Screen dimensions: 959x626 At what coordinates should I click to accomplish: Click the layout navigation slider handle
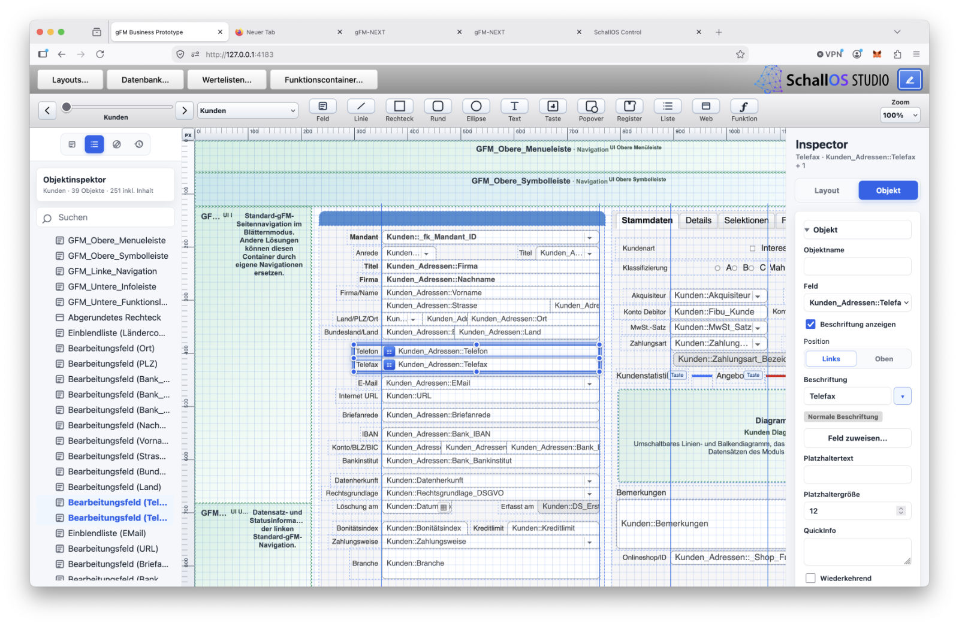(x=67, y=107)
